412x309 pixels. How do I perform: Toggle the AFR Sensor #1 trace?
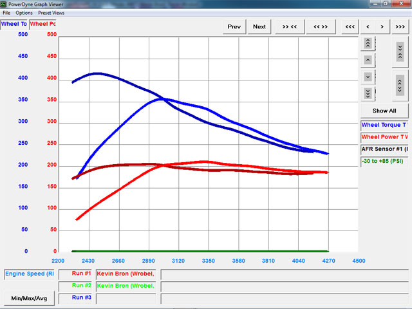tap(384, 149)
